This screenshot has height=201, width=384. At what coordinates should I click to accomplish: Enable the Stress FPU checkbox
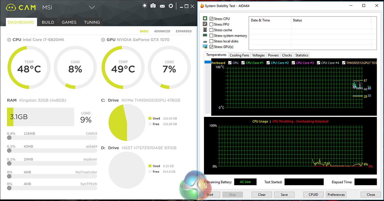pos(211,24)
